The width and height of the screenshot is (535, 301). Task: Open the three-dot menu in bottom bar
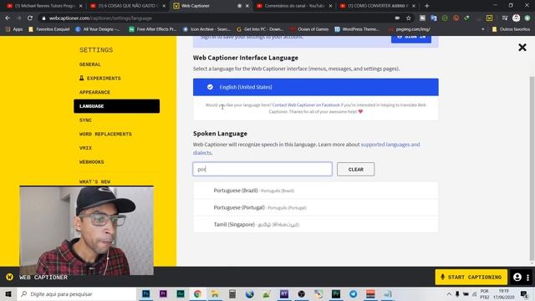coord(527,278)
